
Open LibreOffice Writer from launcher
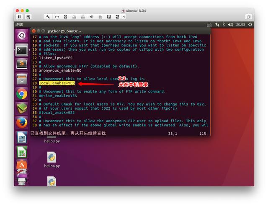[x=22, y=137]
